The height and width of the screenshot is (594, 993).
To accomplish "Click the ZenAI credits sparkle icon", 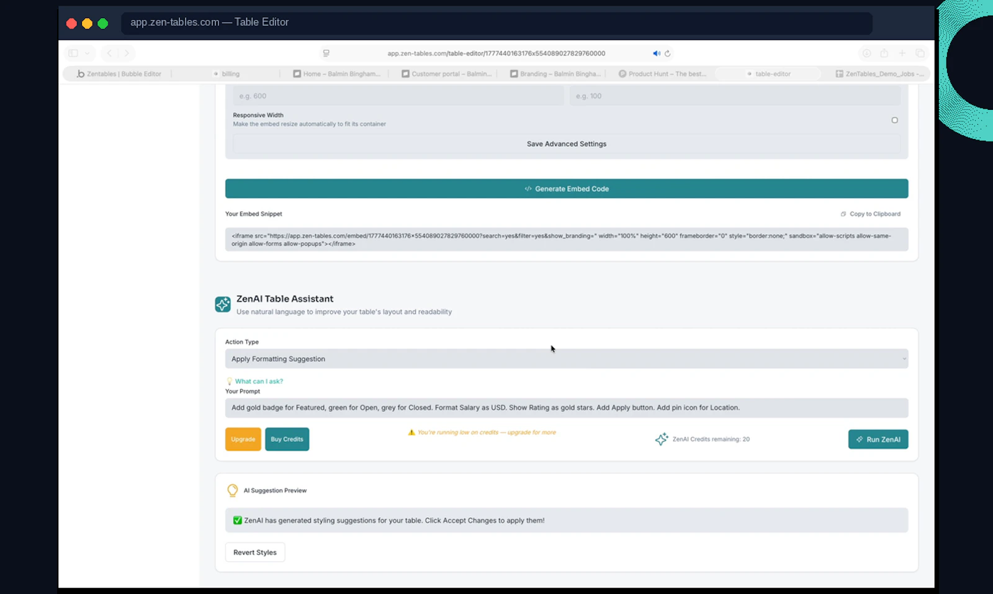I will point(662,439).
